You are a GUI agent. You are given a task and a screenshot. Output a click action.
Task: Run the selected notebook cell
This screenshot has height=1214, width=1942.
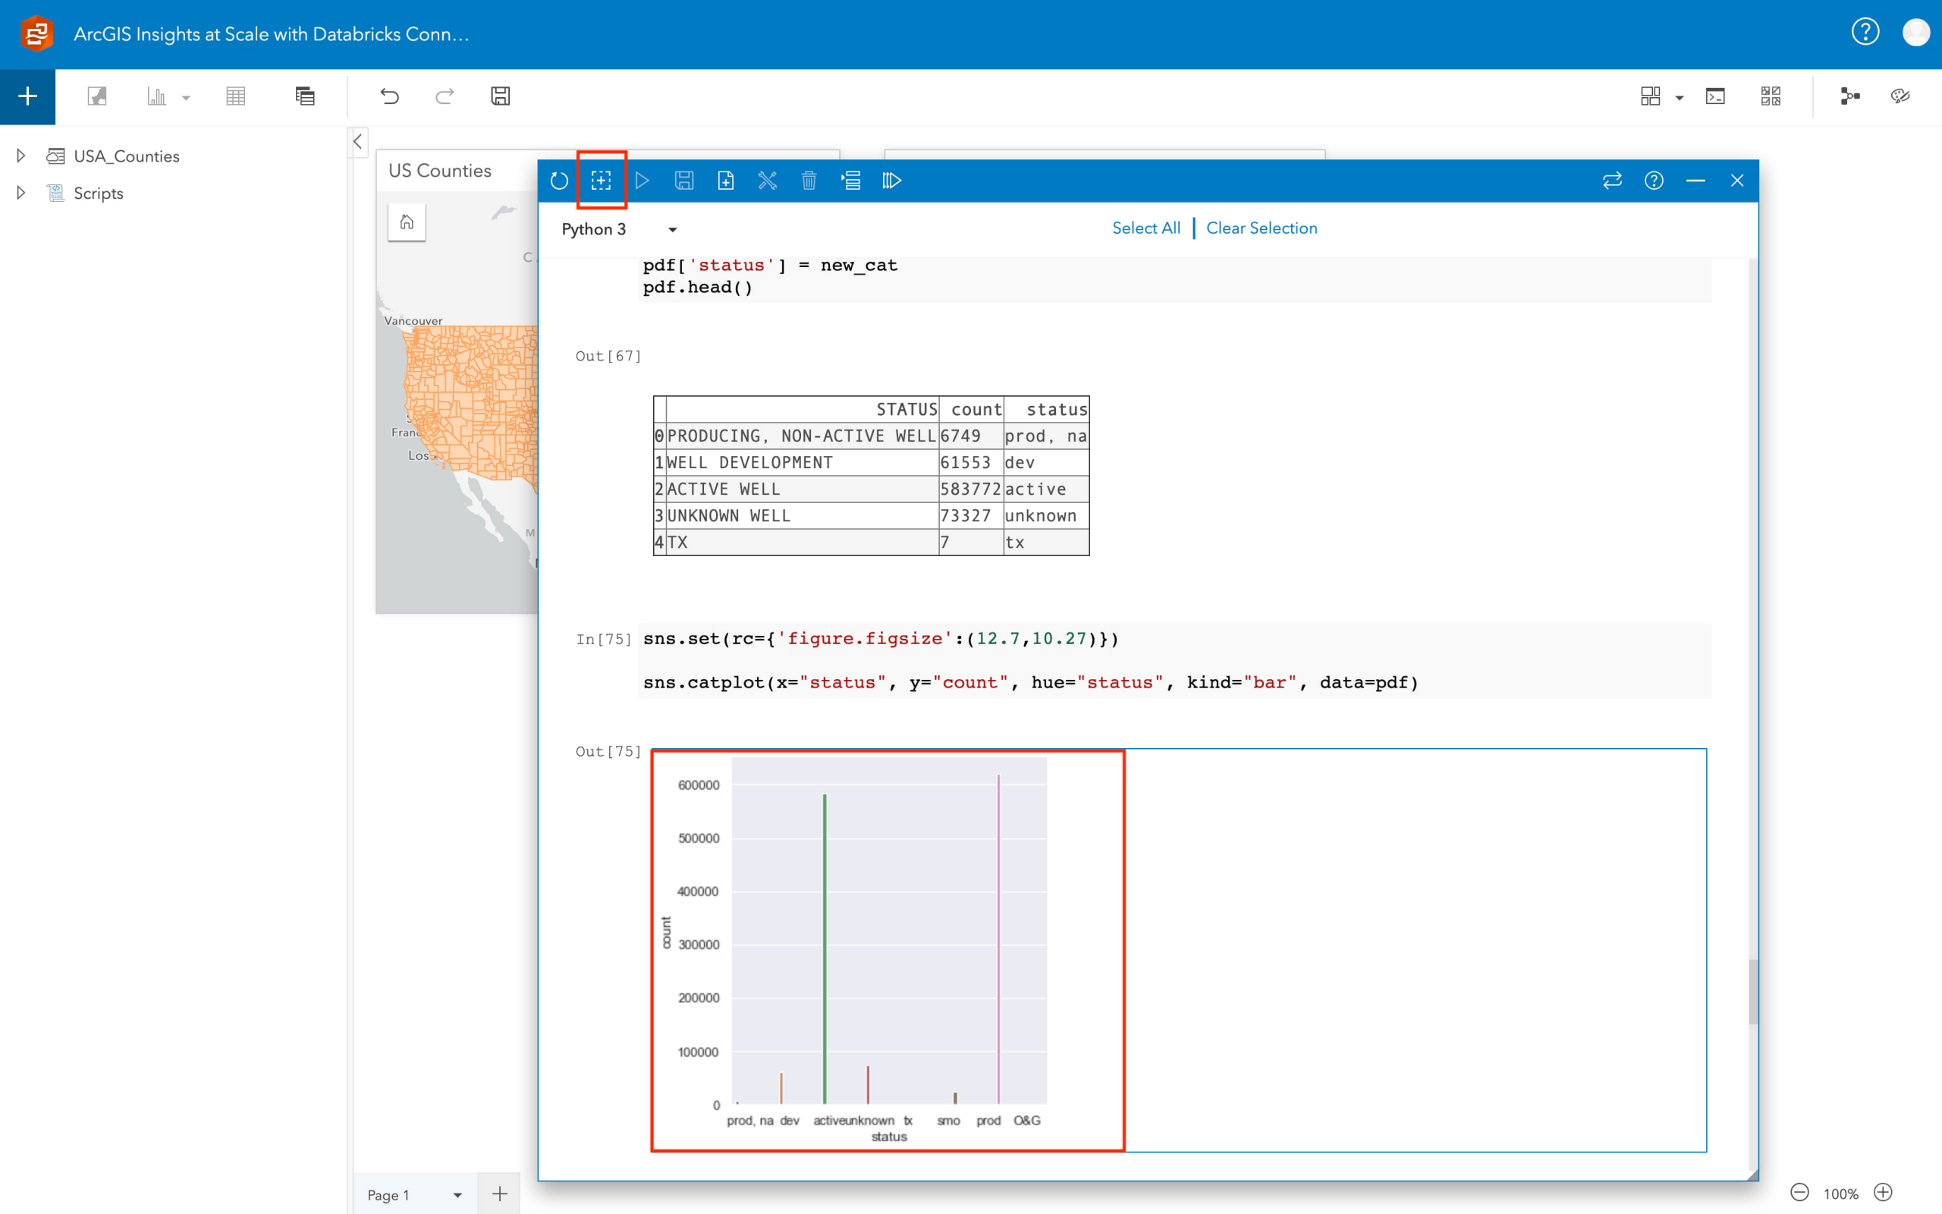coord(642,180)
